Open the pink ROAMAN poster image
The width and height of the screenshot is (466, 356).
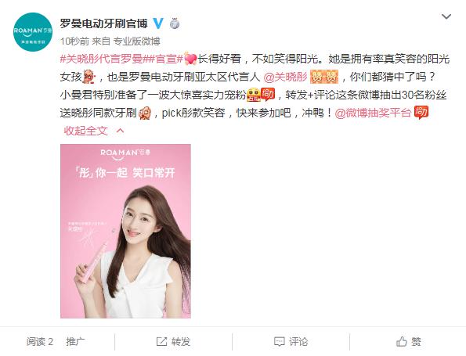point(125,231)
